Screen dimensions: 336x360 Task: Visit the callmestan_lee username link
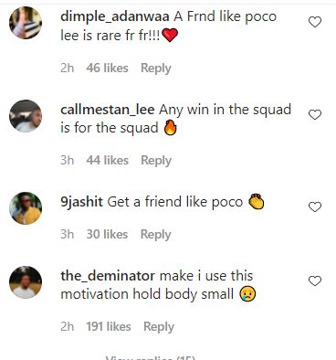[108, 110]
